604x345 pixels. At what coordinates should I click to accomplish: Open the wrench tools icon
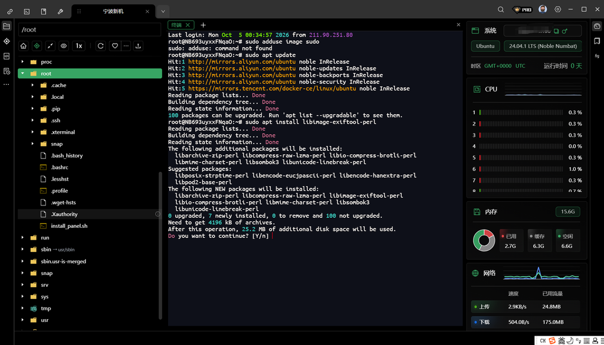(61, 12)
